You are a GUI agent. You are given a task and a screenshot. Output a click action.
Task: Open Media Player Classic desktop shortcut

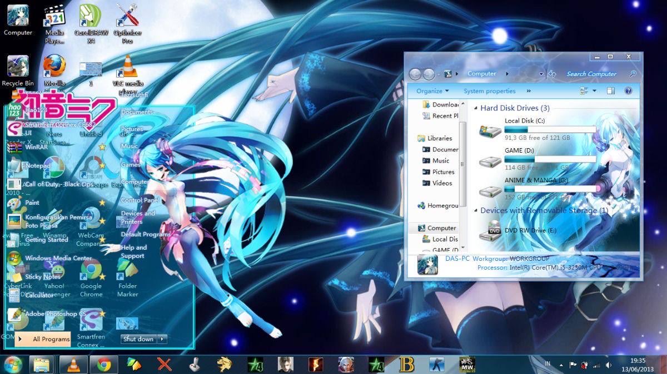[x=54, y=24]
